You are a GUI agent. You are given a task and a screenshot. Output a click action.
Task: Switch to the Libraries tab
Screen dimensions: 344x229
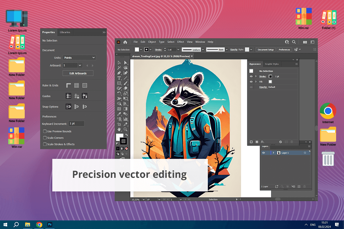(x=65, y=32)
